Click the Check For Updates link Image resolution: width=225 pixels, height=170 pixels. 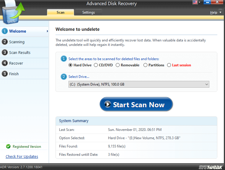pyautogui.click(x=22, y=156)
